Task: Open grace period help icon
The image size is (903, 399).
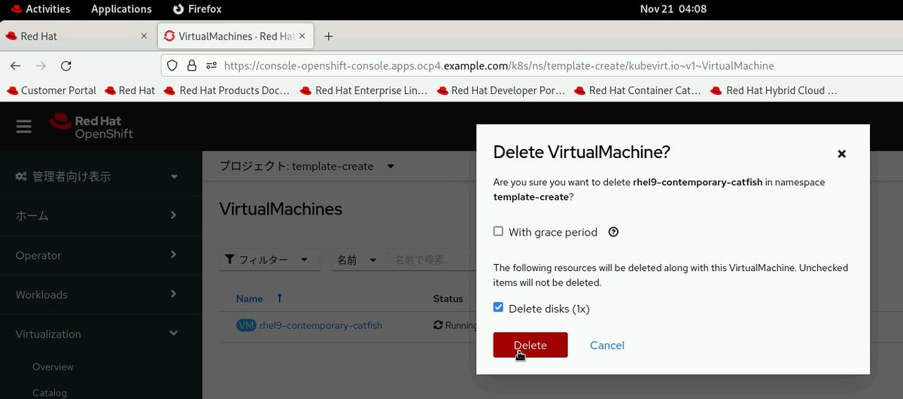Action: coord(613,232)
